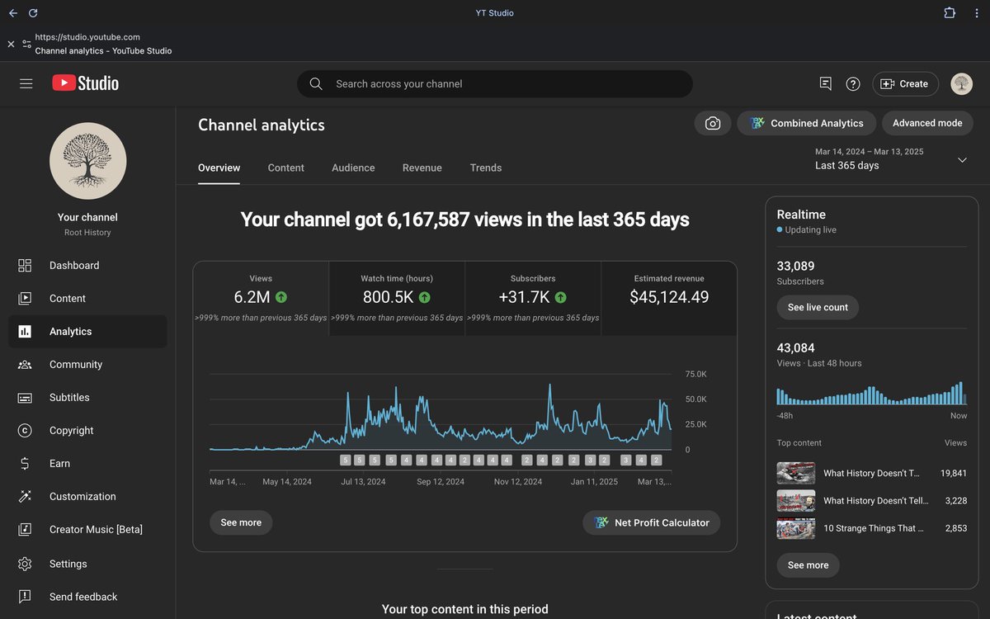This screenshot has height=619, width=990.
Task: Open Creator Music [Beta] in the sidebar
Action: [x=87, y=530]
